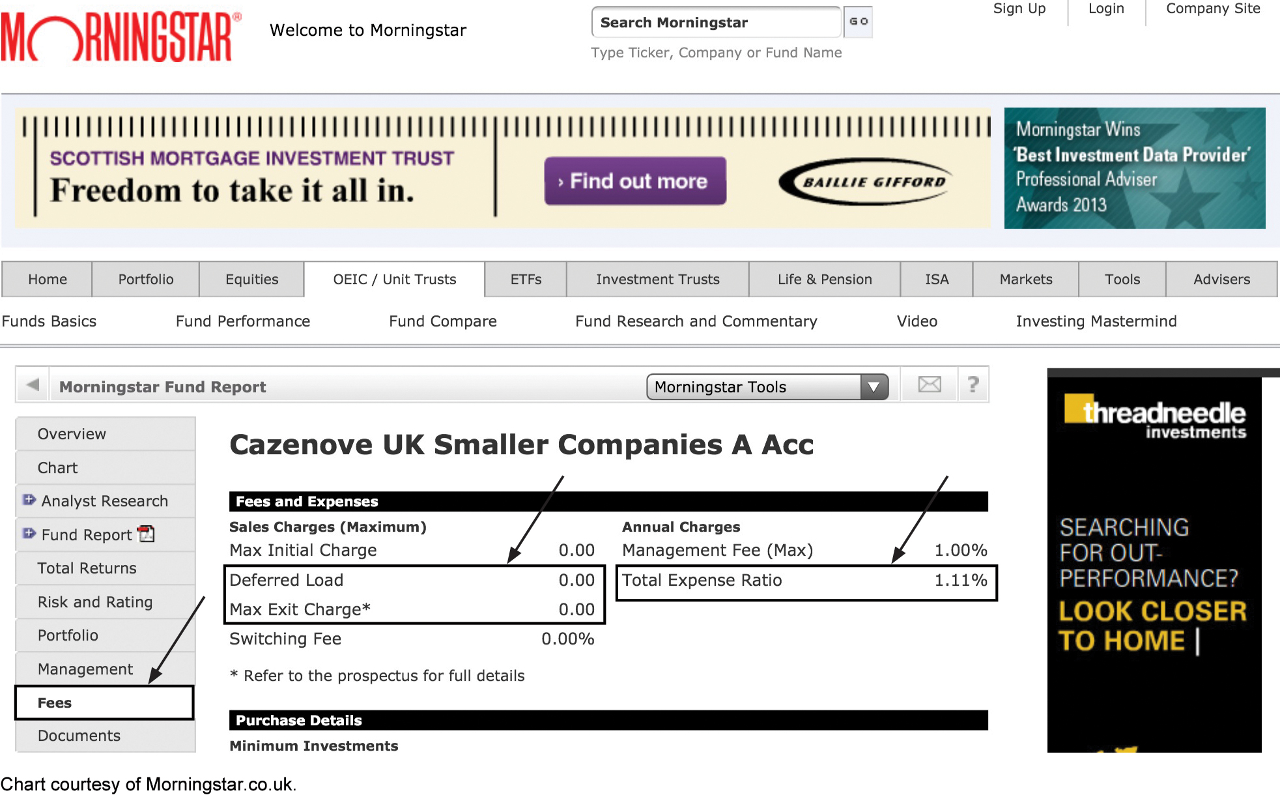Screen dimensions: 1280x795
Task: Click the PDF icon next to Fund Report
Action: tap(147, 534)
